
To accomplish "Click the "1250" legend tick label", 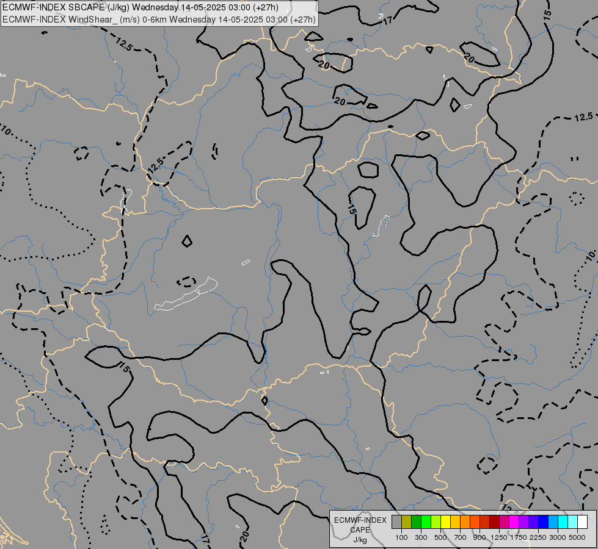I will click(499, 537).
